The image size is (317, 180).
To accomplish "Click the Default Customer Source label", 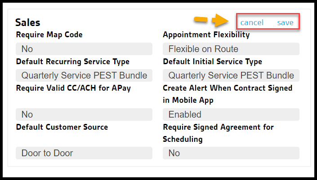I will coord(62,127).
